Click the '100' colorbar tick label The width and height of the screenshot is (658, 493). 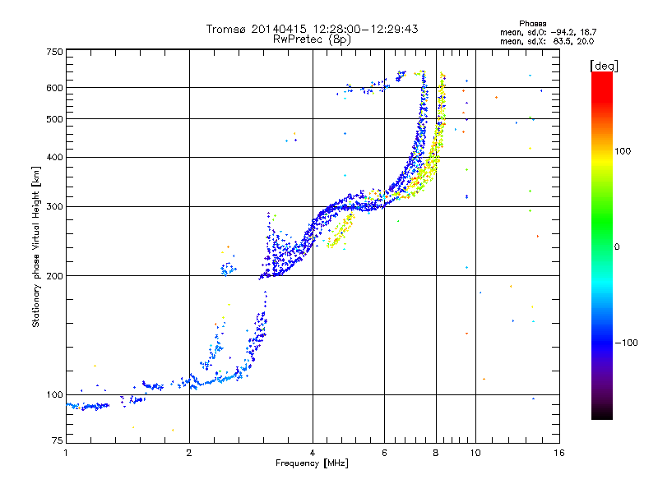pyautogui.click(x=623, y=151)
